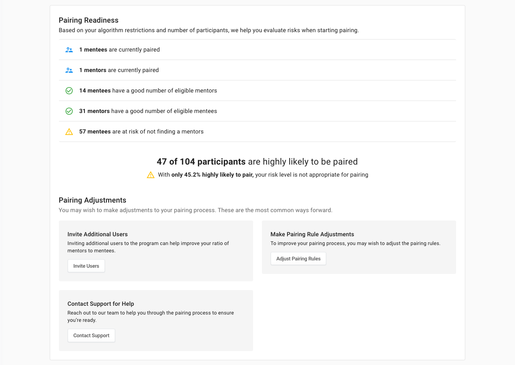Viewport: 515px width, 365px height.
Task: Click the green checkmark beside 31 mentors row
Action: point(69,111)
